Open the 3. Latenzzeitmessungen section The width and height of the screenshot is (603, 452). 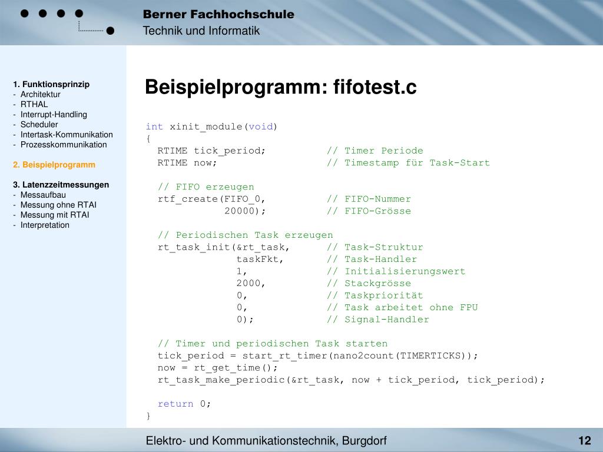(61, 185)
